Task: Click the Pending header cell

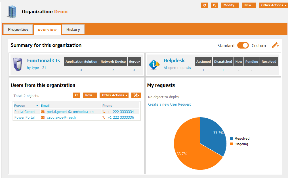Action: (x=252, y=62)
